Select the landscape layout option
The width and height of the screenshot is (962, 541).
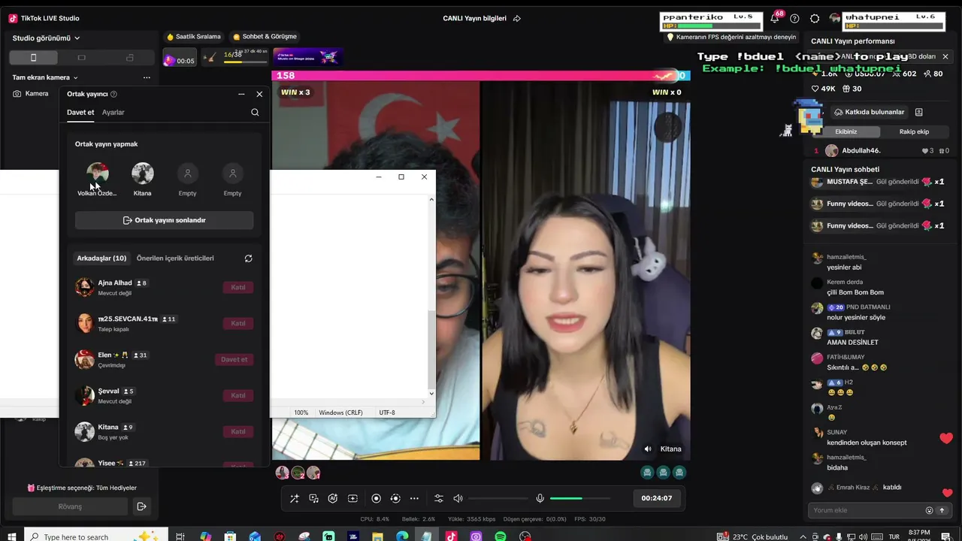[82, 58]
